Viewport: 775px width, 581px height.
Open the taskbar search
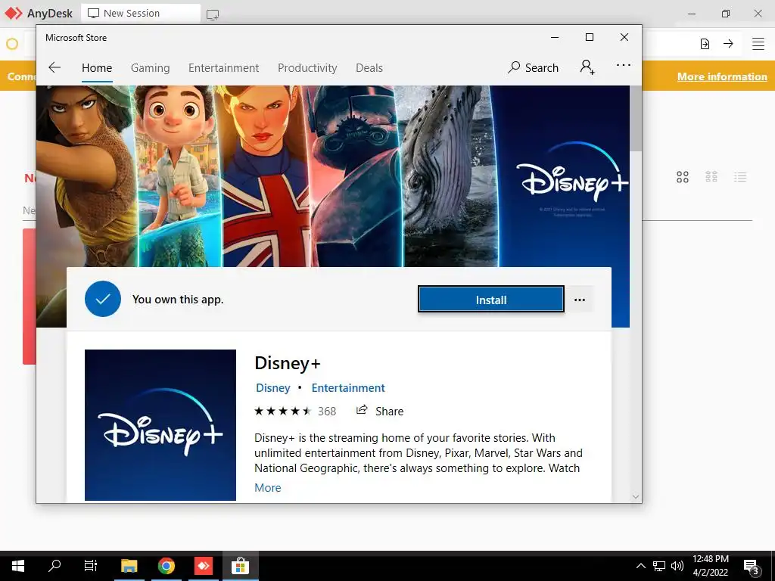(54, 566)
